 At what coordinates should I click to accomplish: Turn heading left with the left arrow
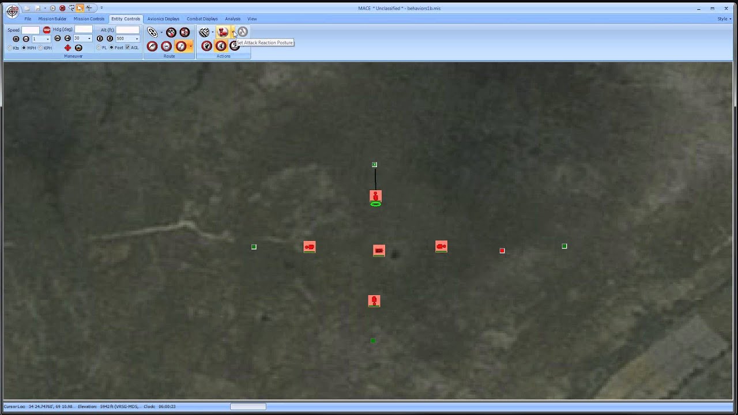58,38
